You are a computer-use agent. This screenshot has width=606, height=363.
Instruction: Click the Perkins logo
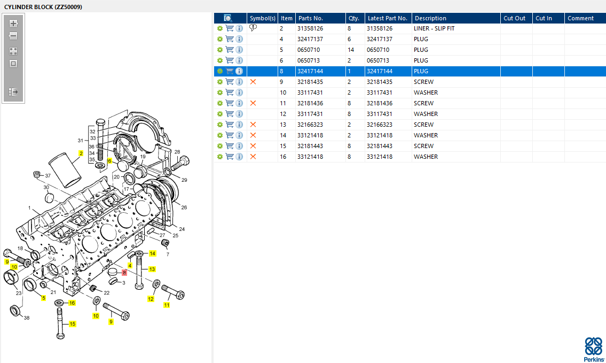[594, 350]
